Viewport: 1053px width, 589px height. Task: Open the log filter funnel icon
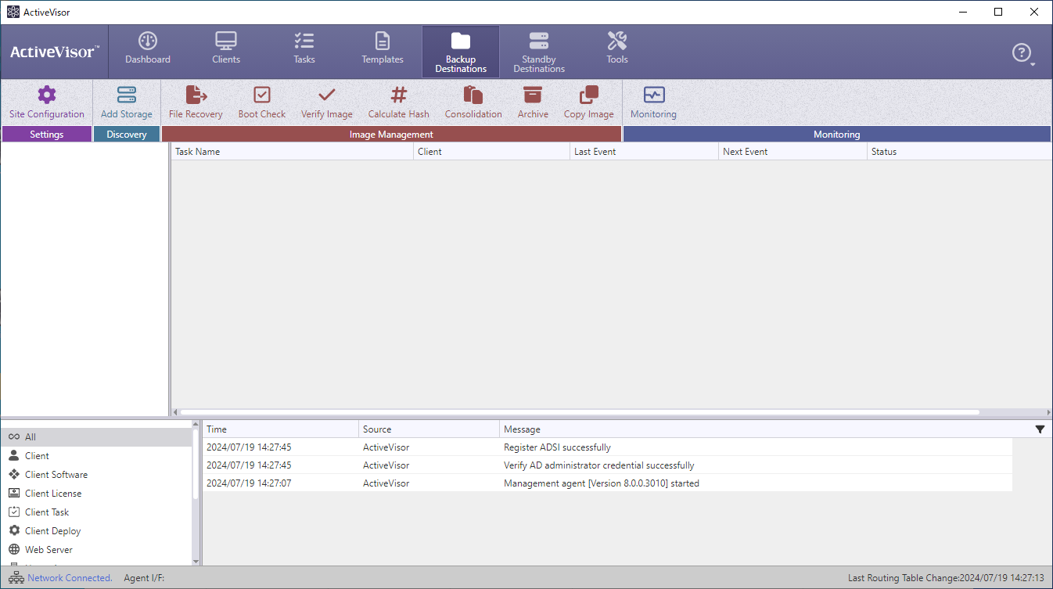click(1040, 429)
